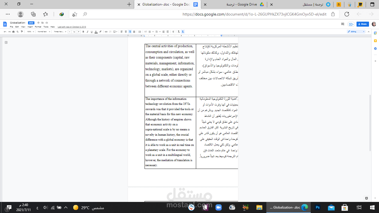The height and width of the screenshot is (213, 379).
Task: Toggle underline formatting
Action: point(91,31)
